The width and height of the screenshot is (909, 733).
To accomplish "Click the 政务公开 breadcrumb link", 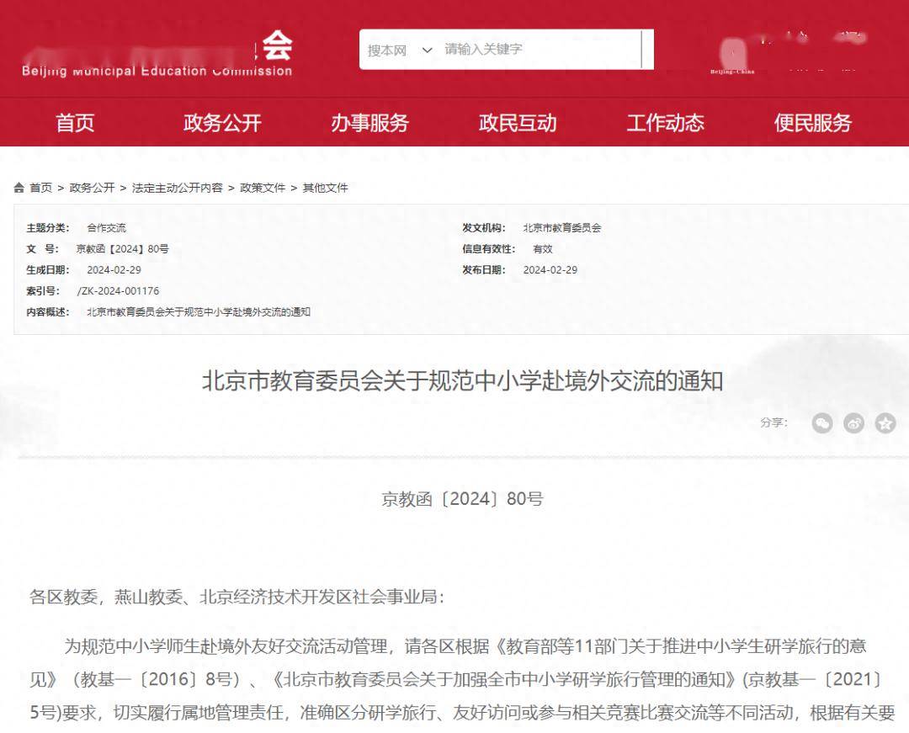I will pyautogui.click(x=92, y=188).
